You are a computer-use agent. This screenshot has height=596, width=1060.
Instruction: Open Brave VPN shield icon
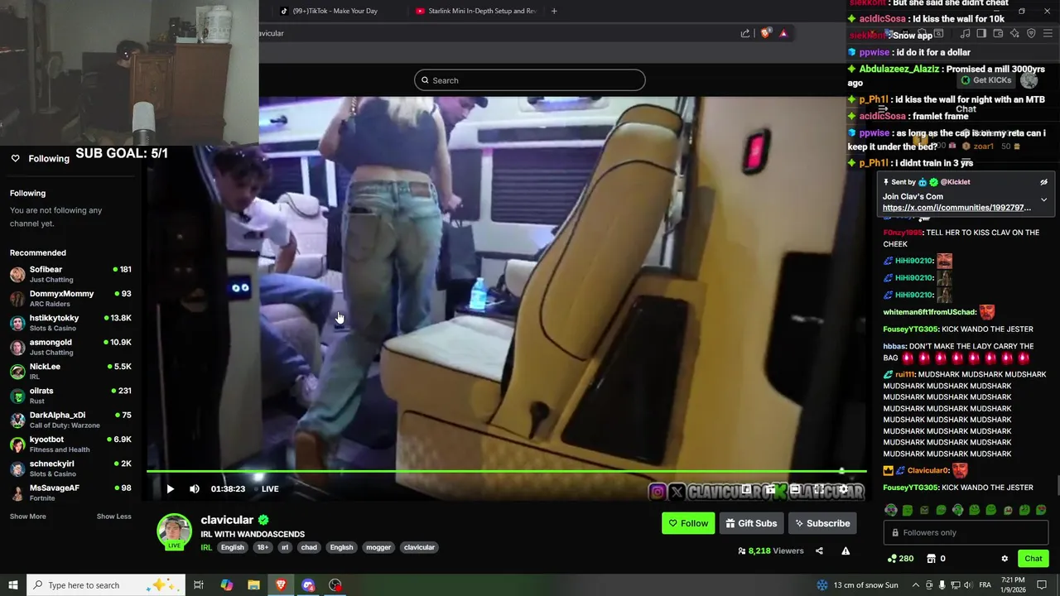click(x=1031, y=33)
